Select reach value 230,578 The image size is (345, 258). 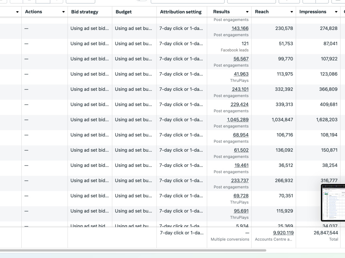tap(284, 29)
